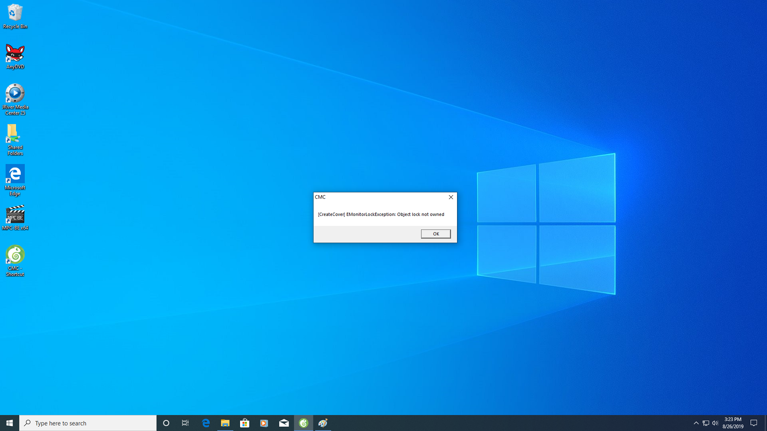Screen dimensions: 767x431
Task: Open the volume control tray icon
Action: click(715, 423)
